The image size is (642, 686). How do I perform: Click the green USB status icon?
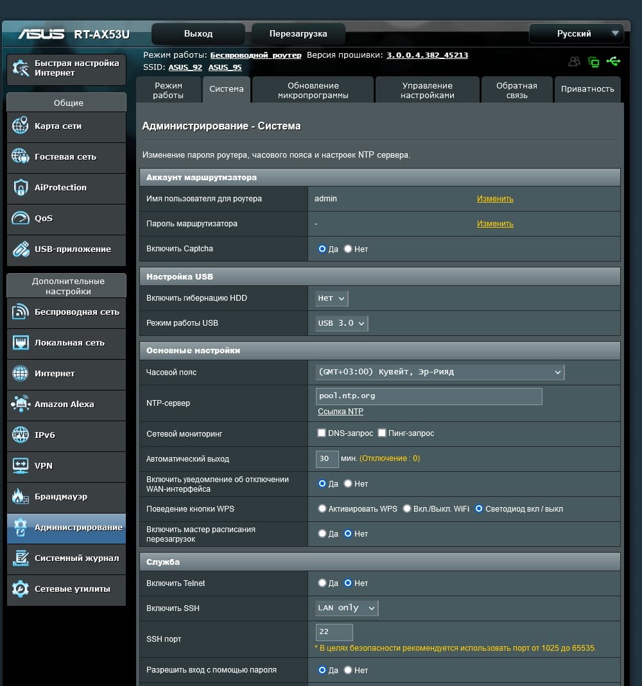pyautogui.click(x=613, y=62)
